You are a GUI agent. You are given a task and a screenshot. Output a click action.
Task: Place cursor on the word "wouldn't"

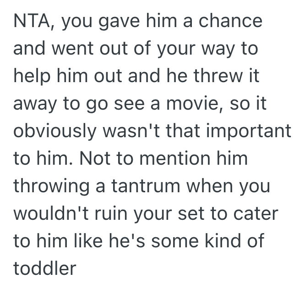53,213
